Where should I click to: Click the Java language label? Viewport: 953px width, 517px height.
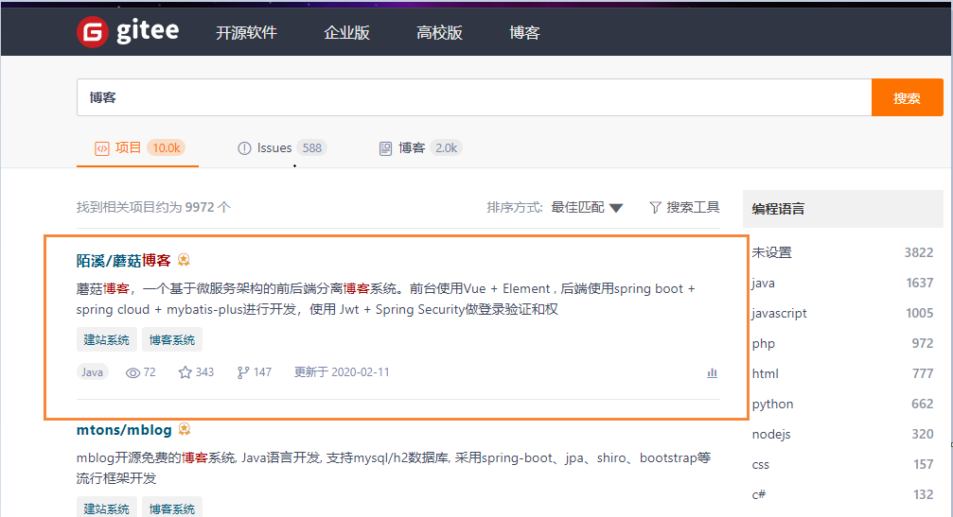coord(93,372)
